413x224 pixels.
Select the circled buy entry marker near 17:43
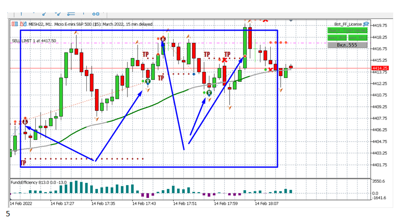[x=148, y=81]
